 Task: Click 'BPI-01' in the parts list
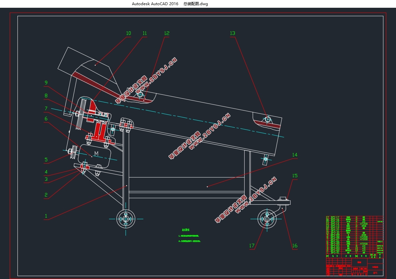tap(335, 252)
